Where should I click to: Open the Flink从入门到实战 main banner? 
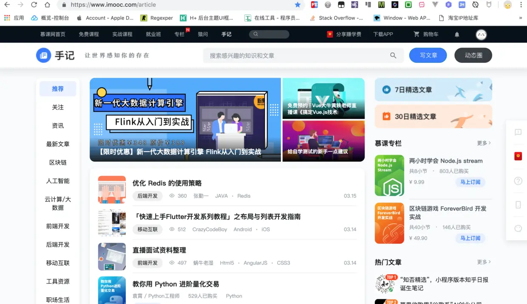click(x=185, y=120)
